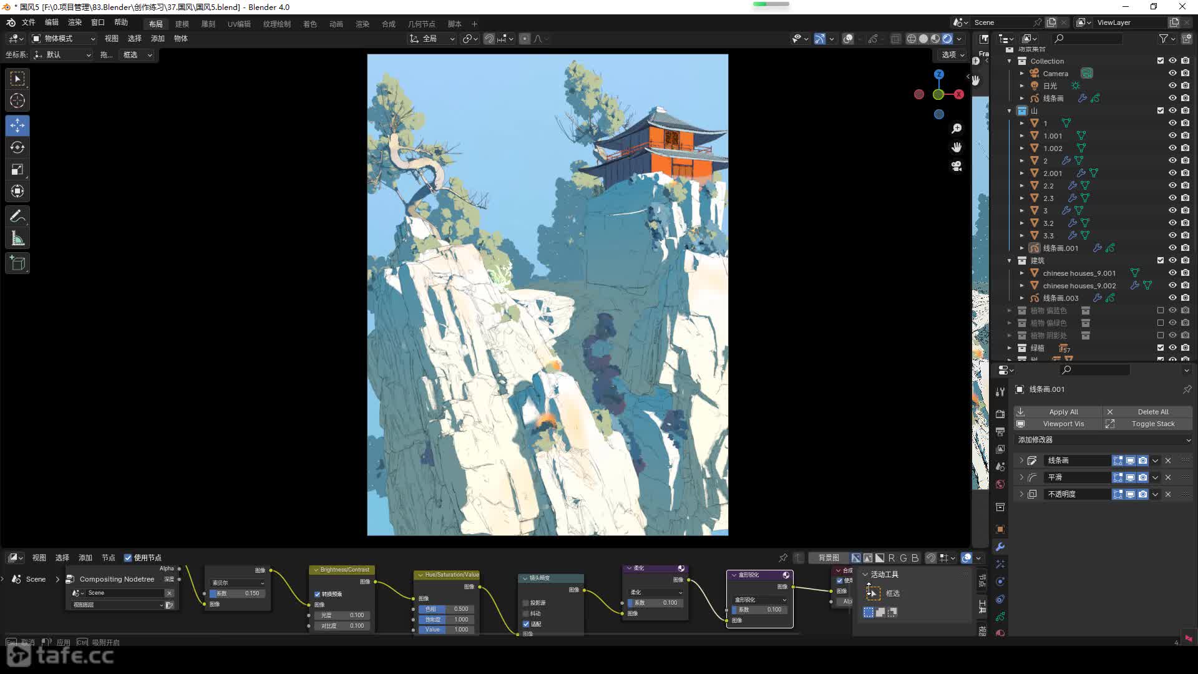Collapse the 山 collection in outliner
This screenshot has height=674, width=1198.
[x=1010, y=110]
